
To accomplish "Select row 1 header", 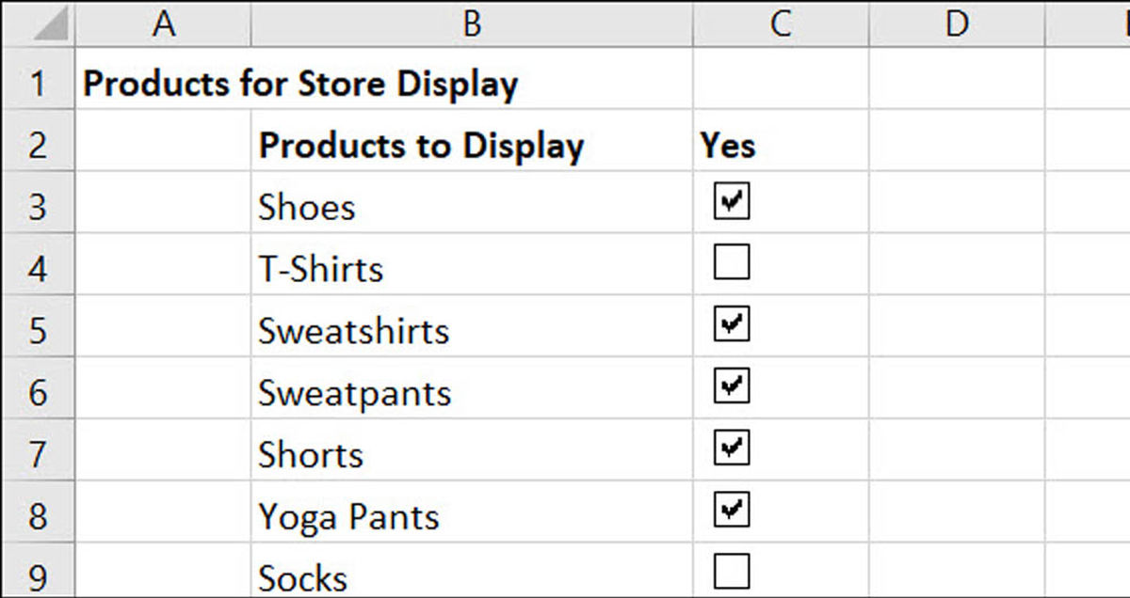I will pos(38,85).
